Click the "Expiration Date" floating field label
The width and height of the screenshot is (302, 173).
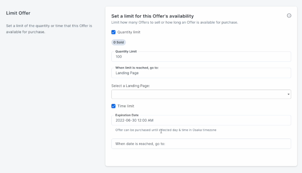pos(127,115)
